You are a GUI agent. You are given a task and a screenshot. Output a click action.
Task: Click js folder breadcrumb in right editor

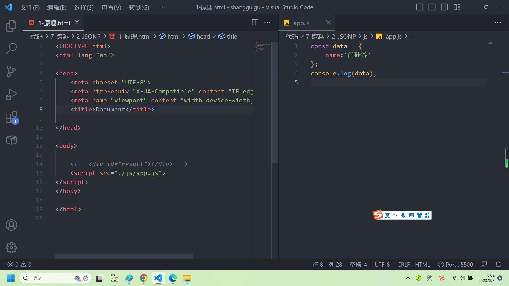pos(366,37)
